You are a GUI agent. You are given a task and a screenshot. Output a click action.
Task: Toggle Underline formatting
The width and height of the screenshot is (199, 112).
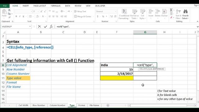pyautogui.click(x=23, y=16)
